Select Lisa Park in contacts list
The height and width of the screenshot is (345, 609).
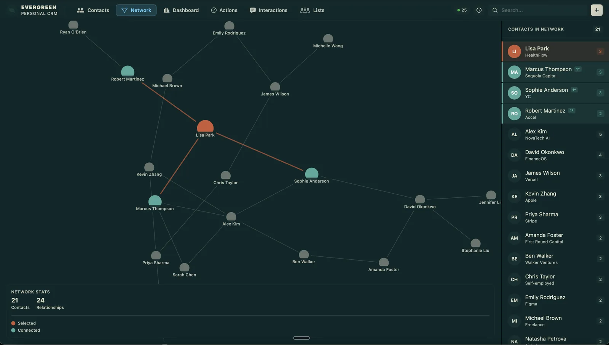[555, 51]
